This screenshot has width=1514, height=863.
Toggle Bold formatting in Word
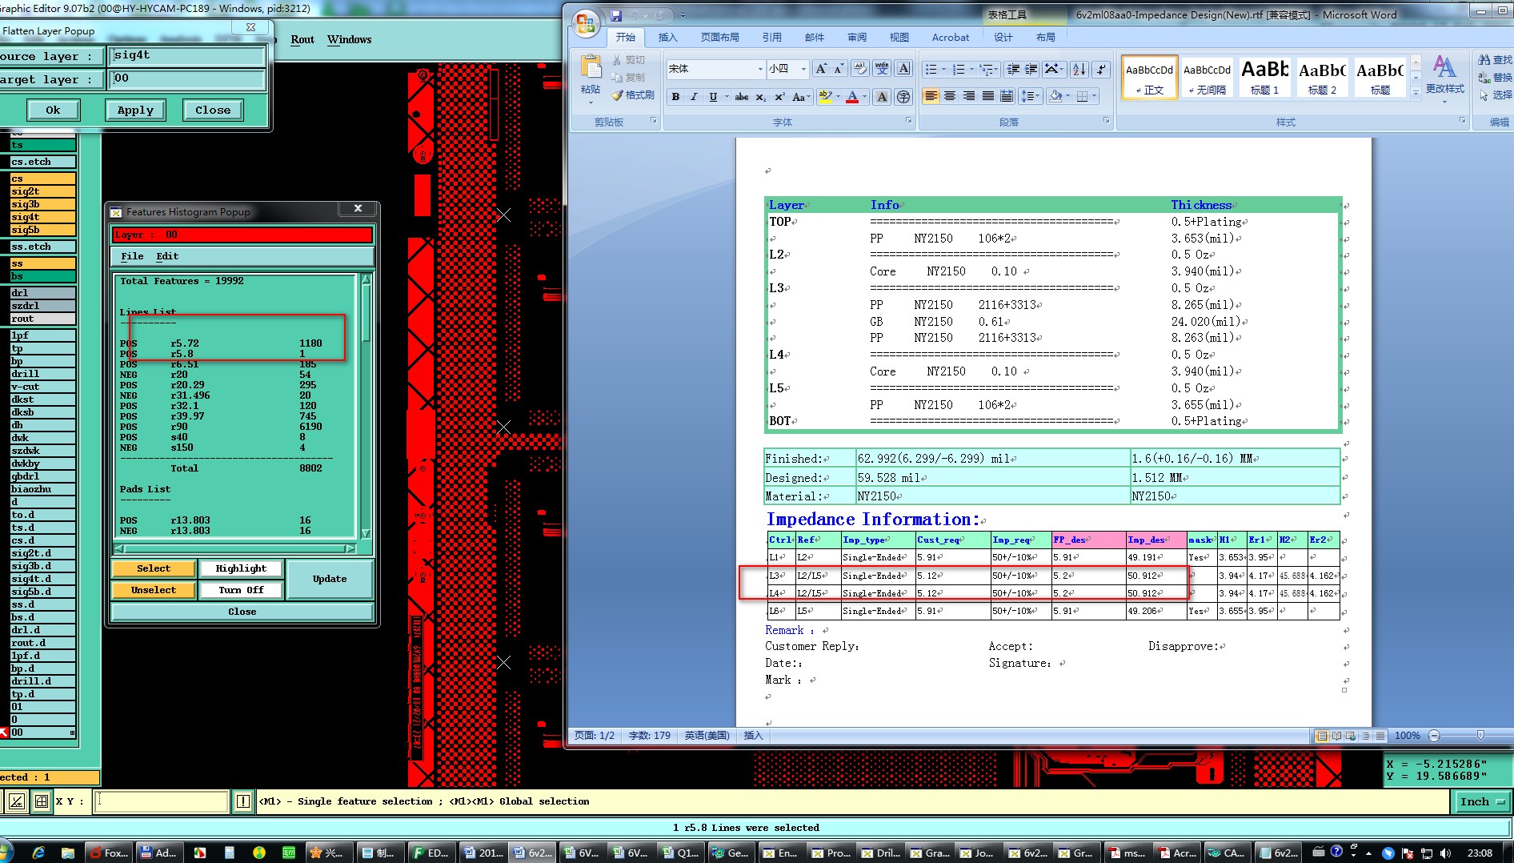pos(676,97)
